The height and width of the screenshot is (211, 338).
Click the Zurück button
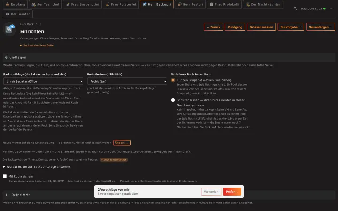[214, 27]
